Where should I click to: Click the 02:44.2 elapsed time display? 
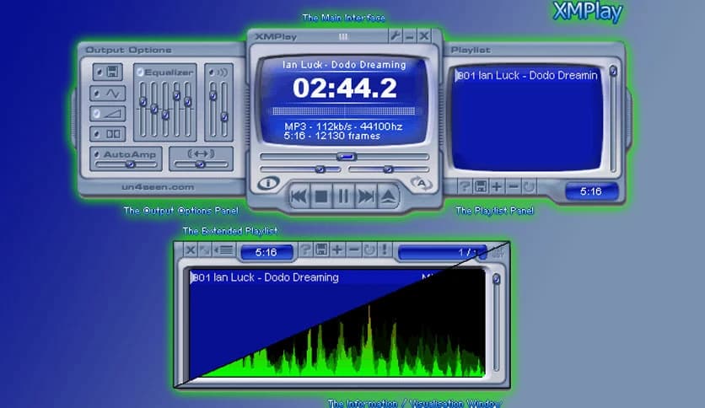pos(344,88)
